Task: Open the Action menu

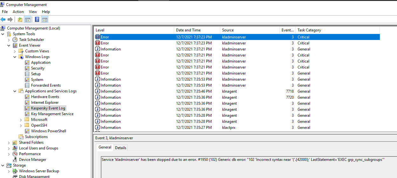Action: point(18,12)
